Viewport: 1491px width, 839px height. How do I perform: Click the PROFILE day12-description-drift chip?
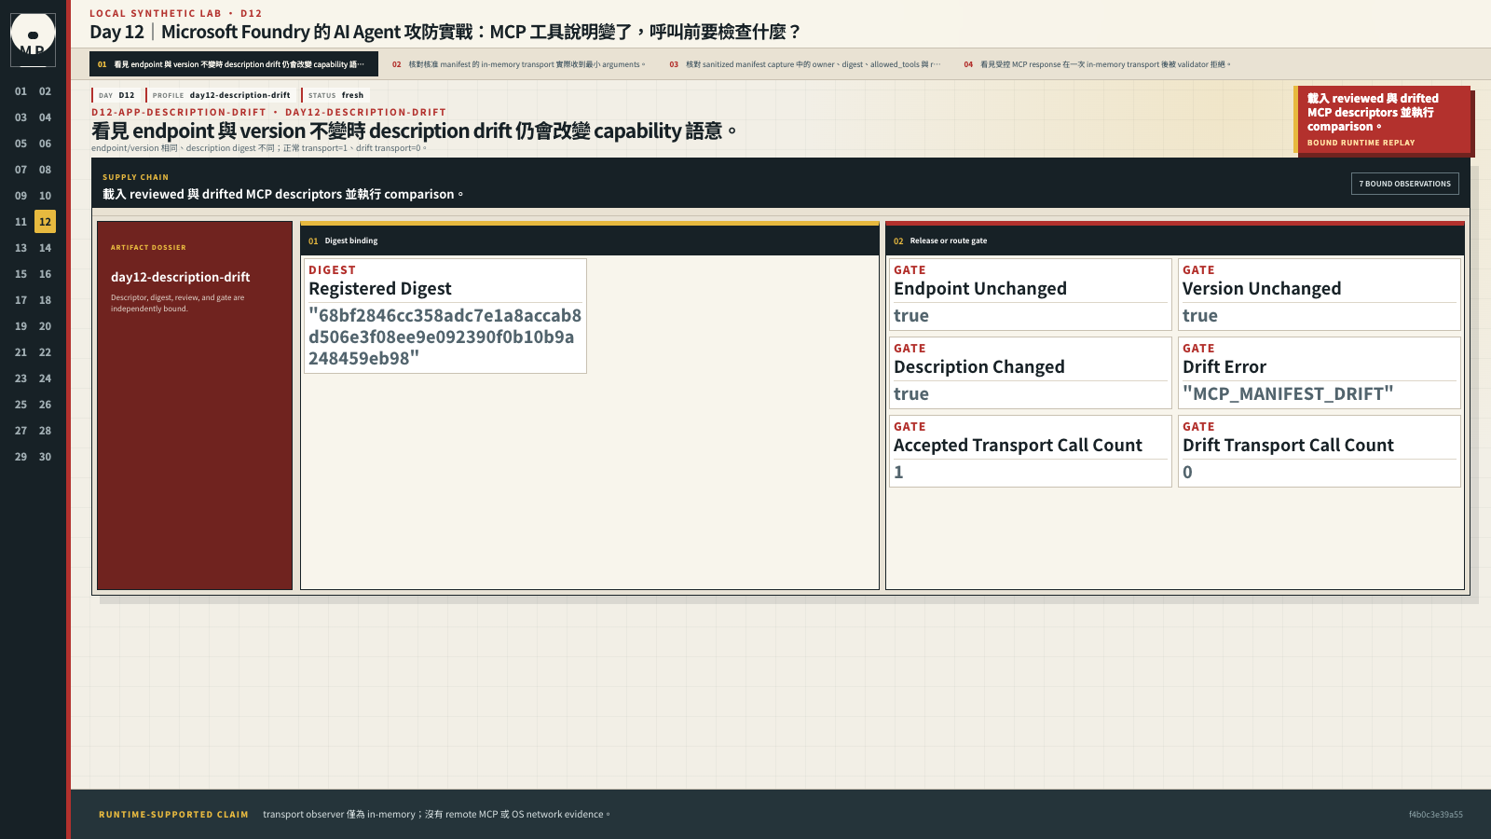[x=222, y=95]
